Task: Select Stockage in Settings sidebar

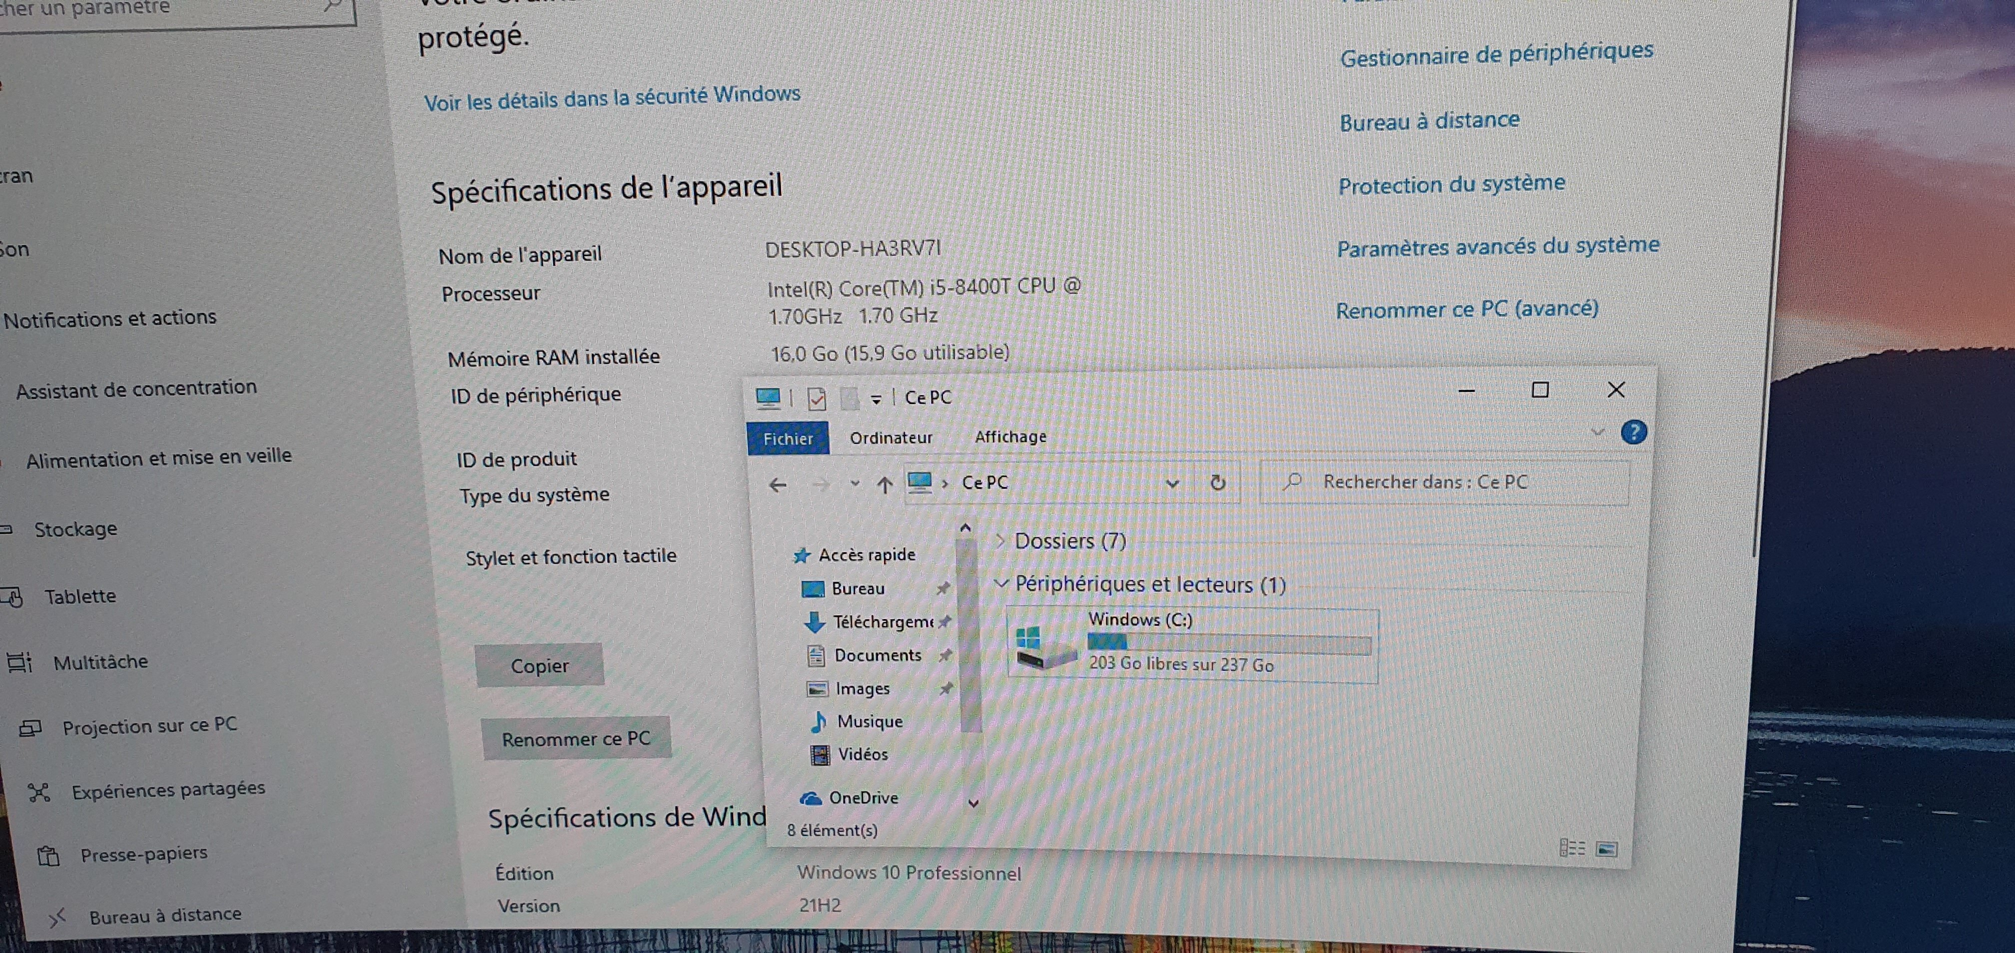Action: tap(76, 529)
